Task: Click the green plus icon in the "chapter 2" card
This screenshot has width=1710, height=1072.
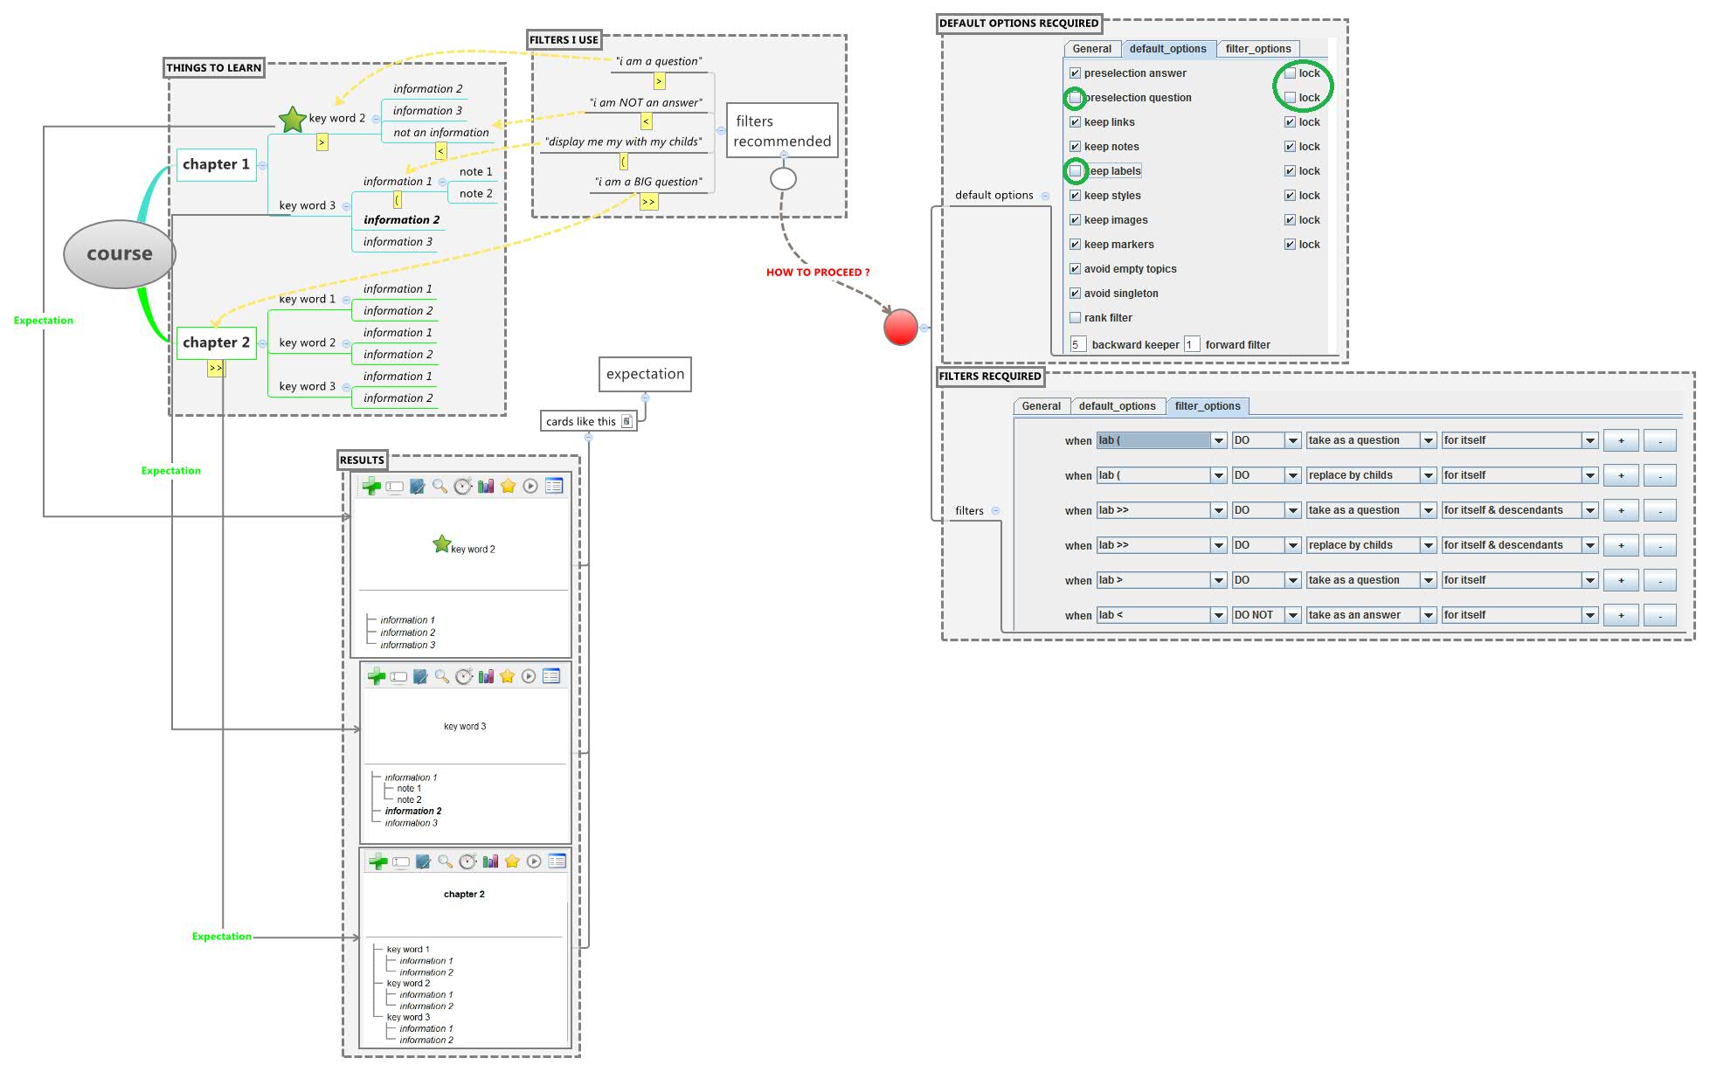Action: [378, 861]
